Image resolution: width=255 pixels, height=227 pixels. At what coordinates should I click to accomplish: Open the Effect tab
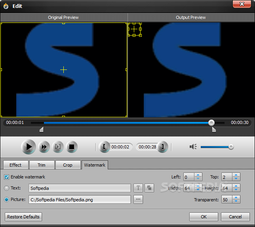15,165
